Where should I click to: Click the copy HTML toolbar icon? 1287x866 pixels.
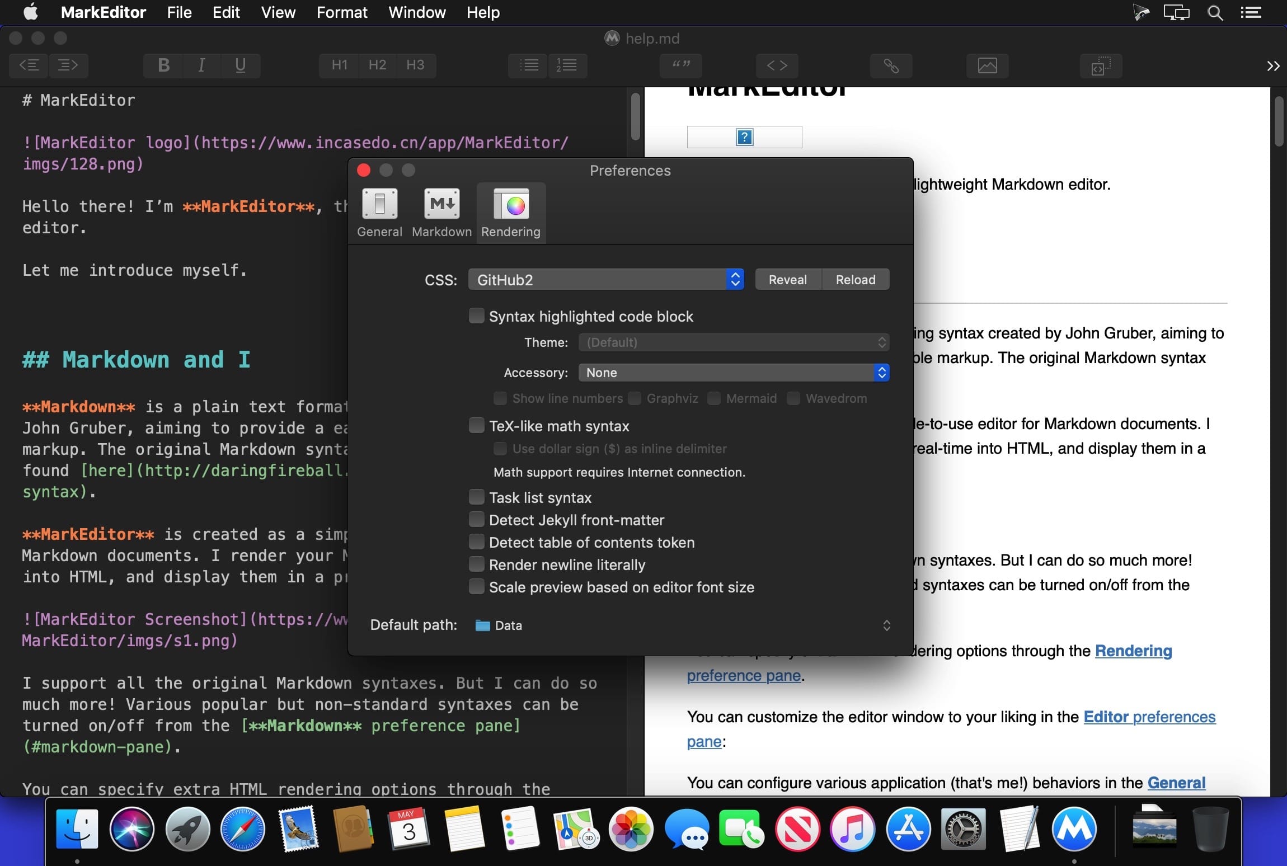click(x=1101, y=65)
